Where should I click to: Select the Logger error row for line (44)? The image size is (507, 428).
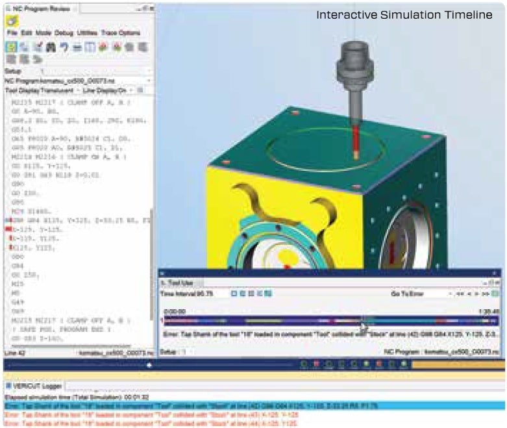pyautogui.click(x=151, y=423)
